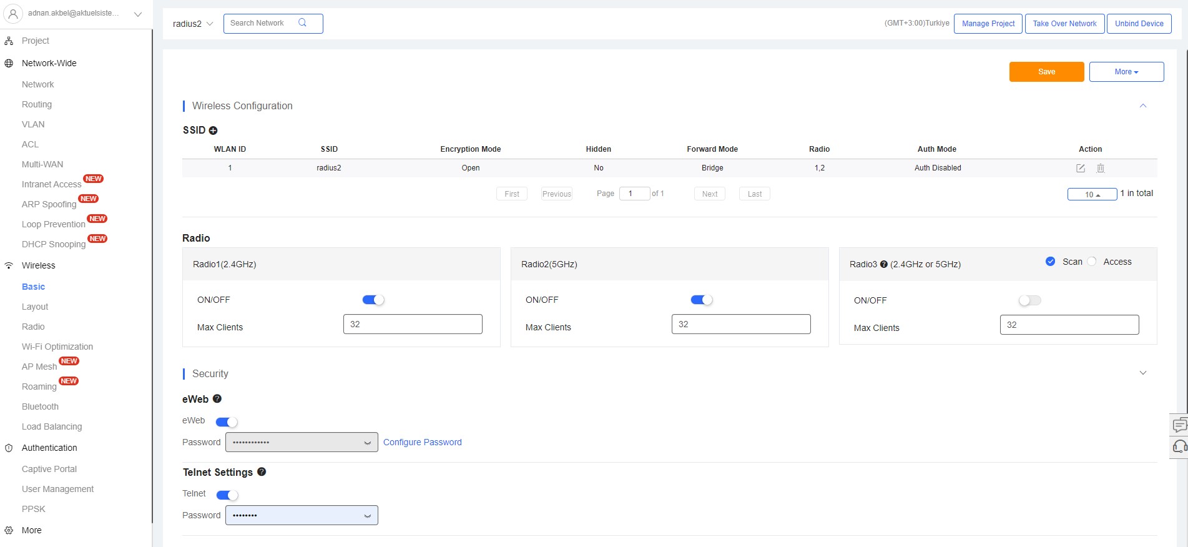This screenshot has width=1188, height=547.
Task: Open eWeb password dropdown
Action: [x=367, y=443]
